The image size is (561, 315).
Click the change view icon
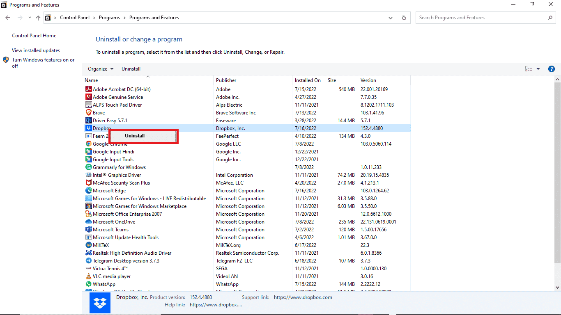click(529, 69)
